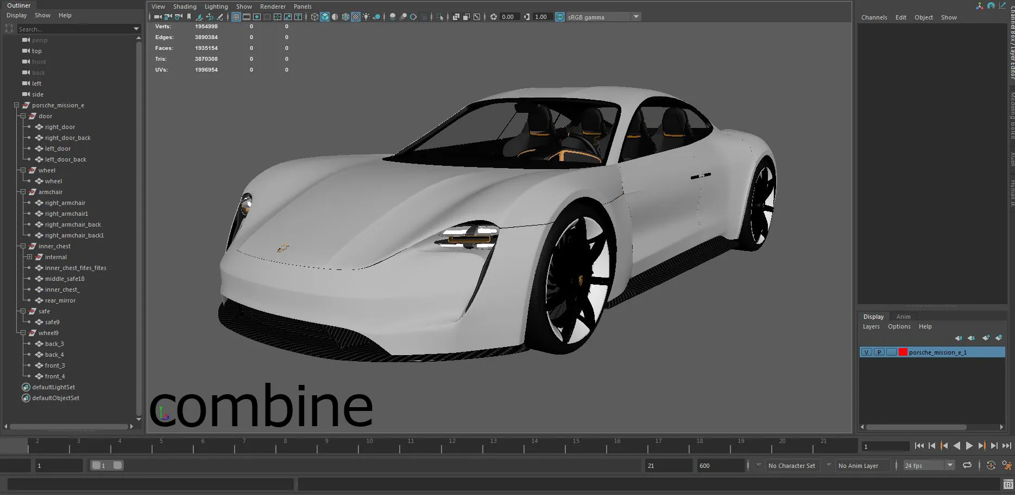Open the sRGB gamma view transform dropdown

click(x=636, y=17)
